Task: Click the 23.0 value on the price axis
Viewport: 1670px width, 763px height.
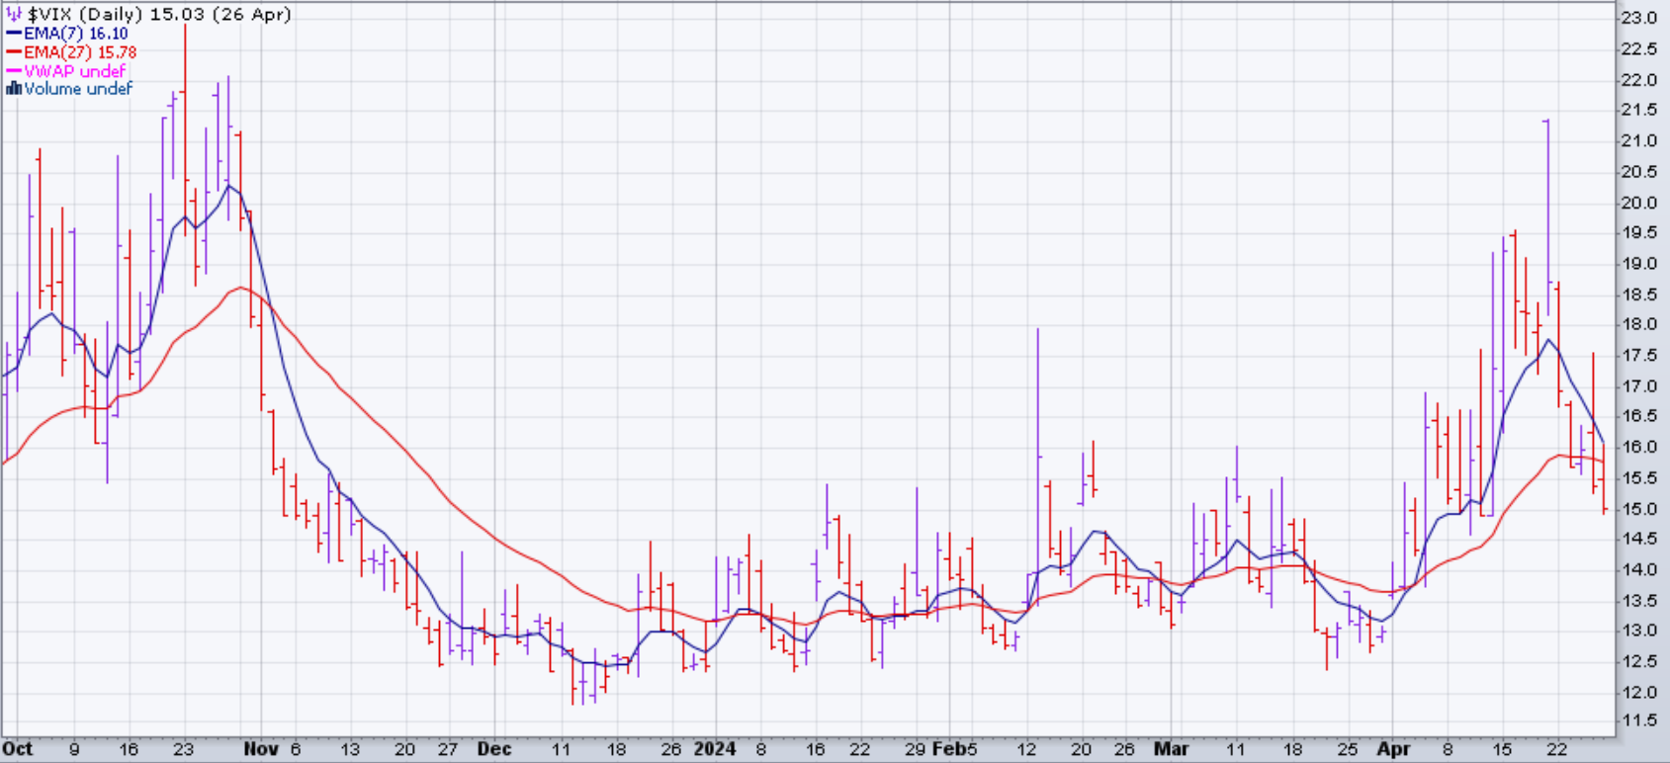Action: (1638, 19)
